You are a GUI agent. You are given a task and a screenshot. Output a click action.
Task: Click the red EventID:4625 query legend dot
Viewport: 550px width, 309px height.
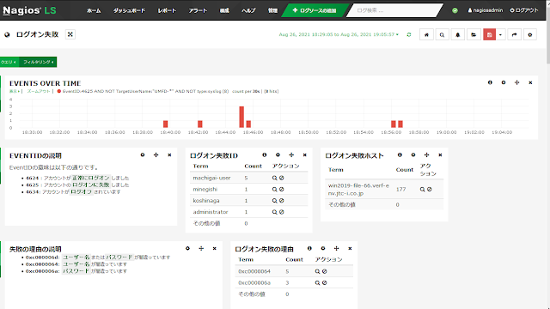coord(59,91)
